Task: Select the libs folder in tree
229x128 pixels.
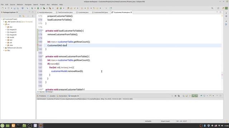Action: [9, 50]
